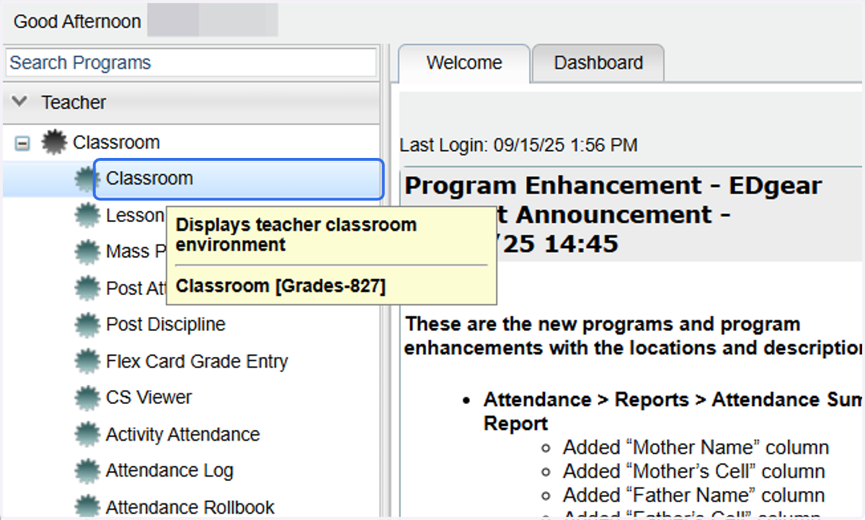Click gear icon beside Activity Attendance

click(87, 435)
